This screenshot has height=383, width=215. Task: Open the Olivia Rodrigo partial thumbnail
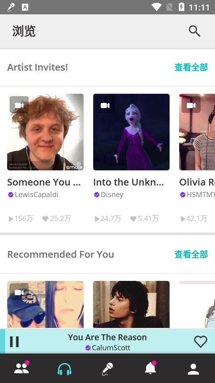tap(197, 132)
